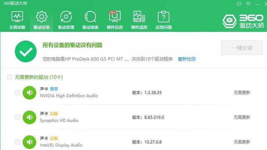
Task: Click the speaker icon for Intel(R) Display Audio
Action: tap(29, 142)
